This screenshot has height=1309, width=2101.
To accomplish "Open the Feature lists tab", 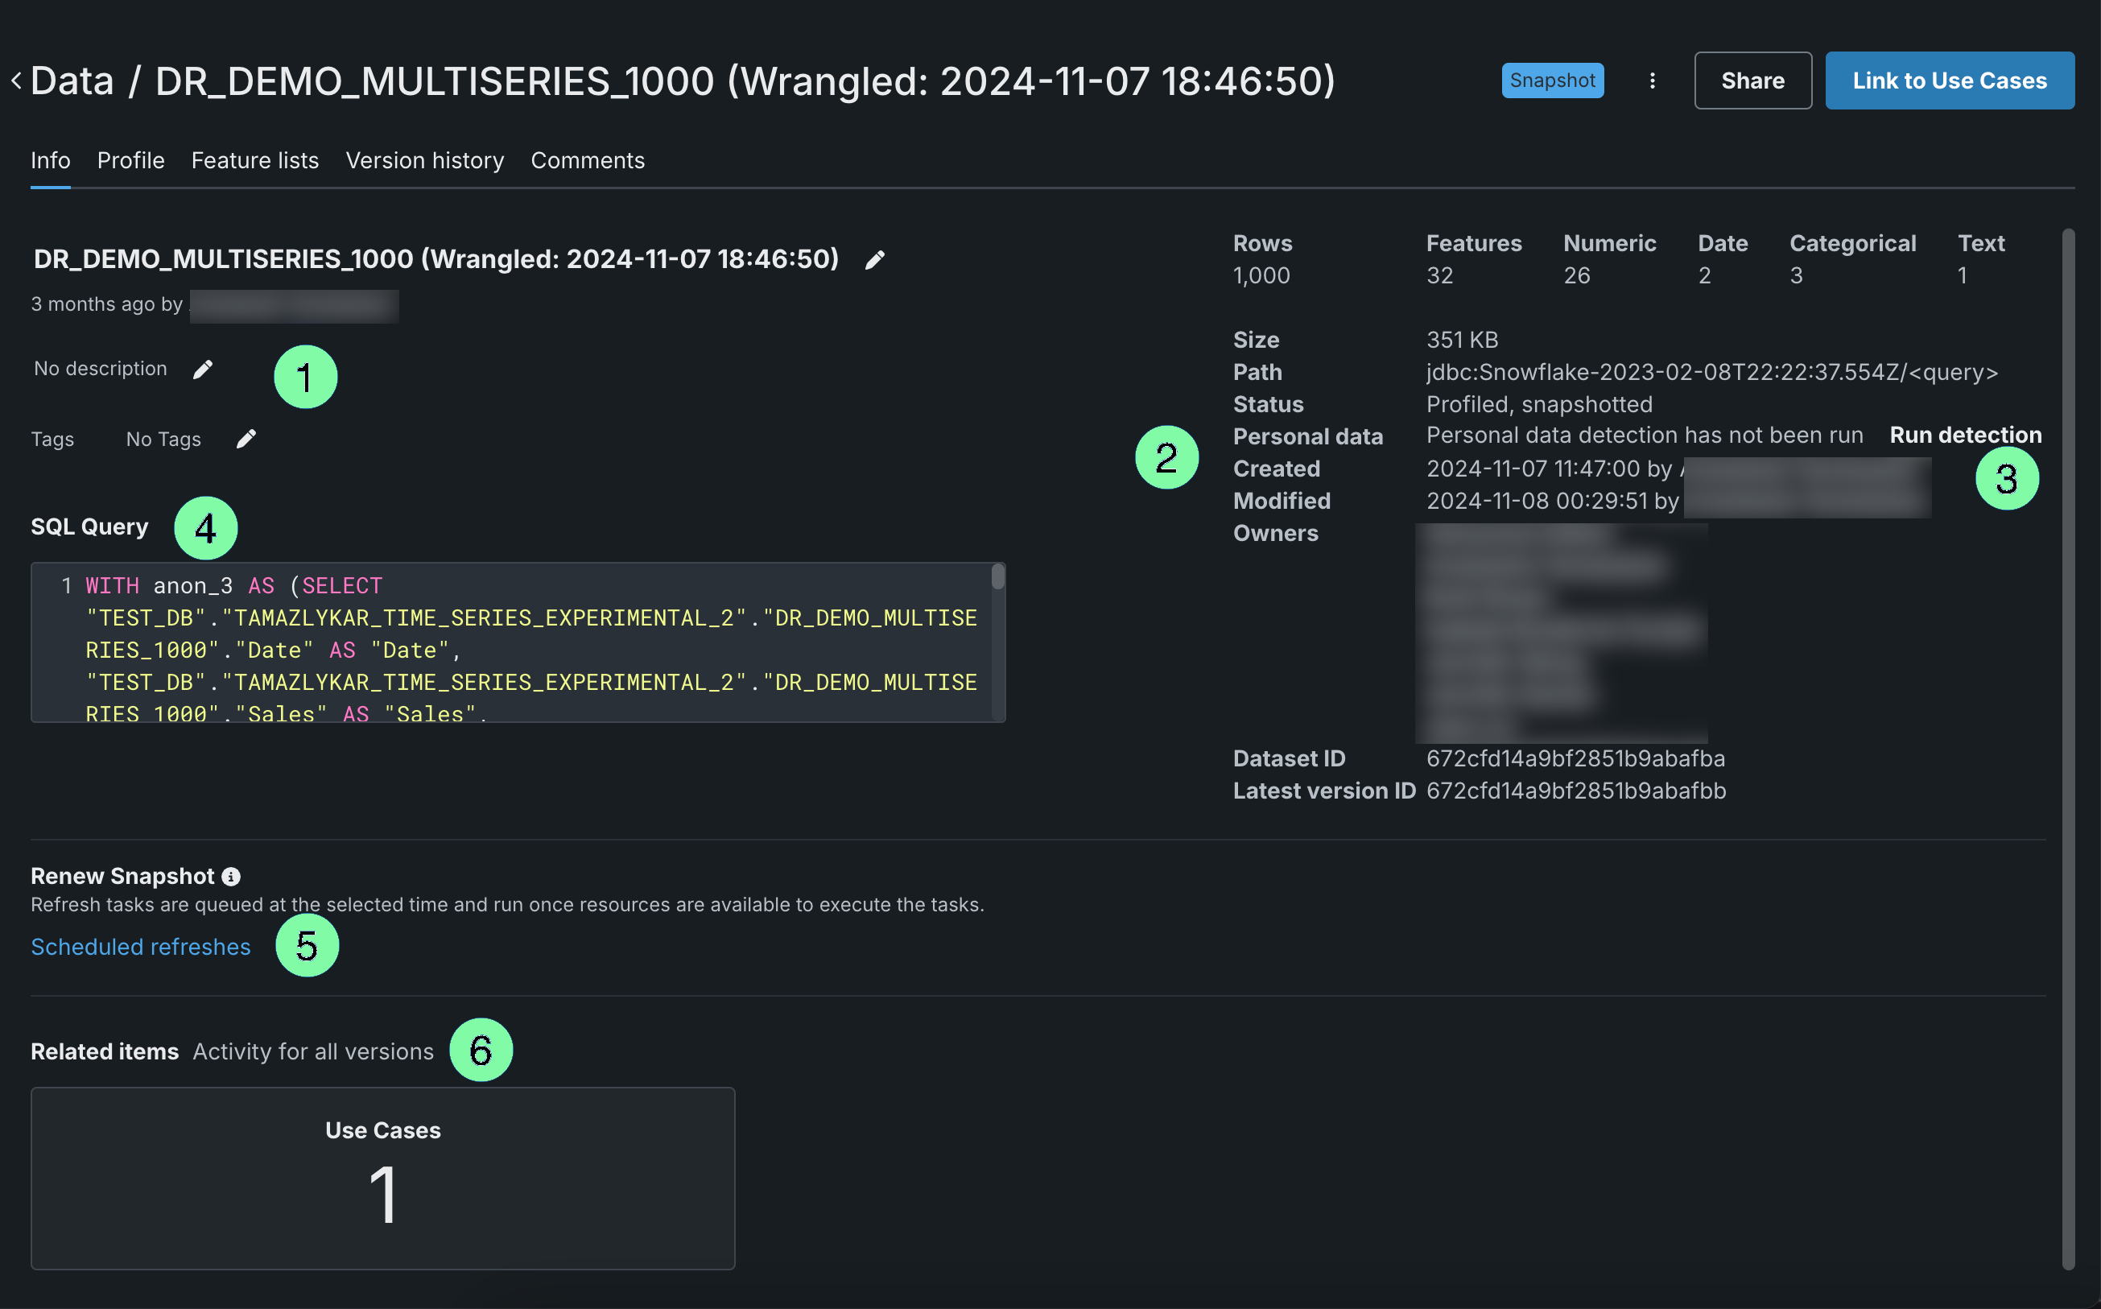I will [x=254, y=161].
